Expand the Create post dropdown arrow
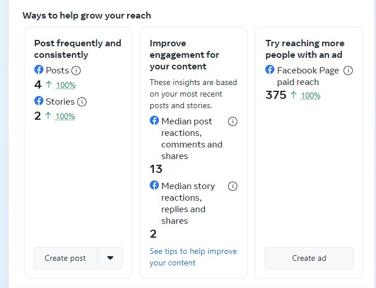This screenshot has height=288, width=376. click(110, 258)
